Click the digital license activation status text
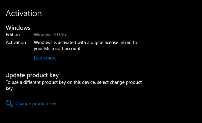The image size is (202, 123). point(85,46)
